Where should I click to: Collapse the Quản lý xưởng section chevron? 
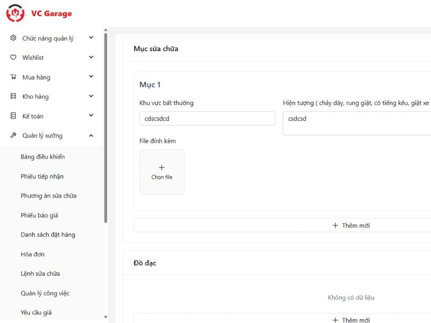[91, 136]
